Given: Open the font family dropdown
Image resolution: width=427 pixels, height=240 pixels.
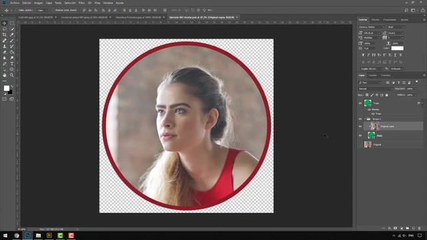Looking at the screenshot, I should [372, 27].
